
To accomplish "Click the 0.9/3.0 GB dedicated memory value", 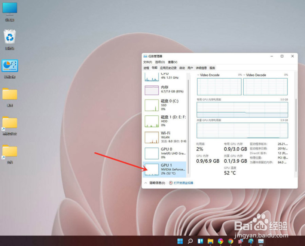I will (235, 149).
